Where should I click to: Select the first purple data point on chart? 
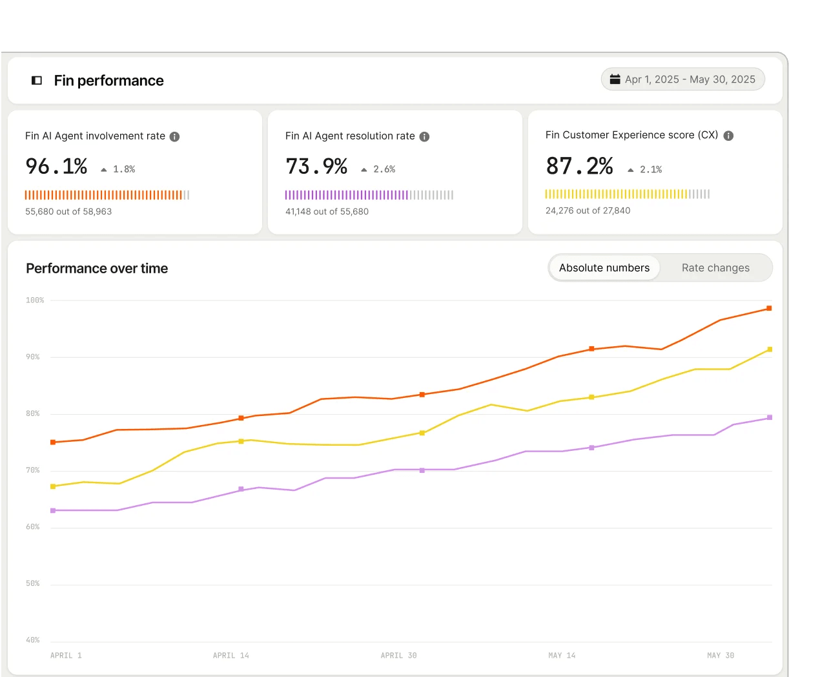53,510
